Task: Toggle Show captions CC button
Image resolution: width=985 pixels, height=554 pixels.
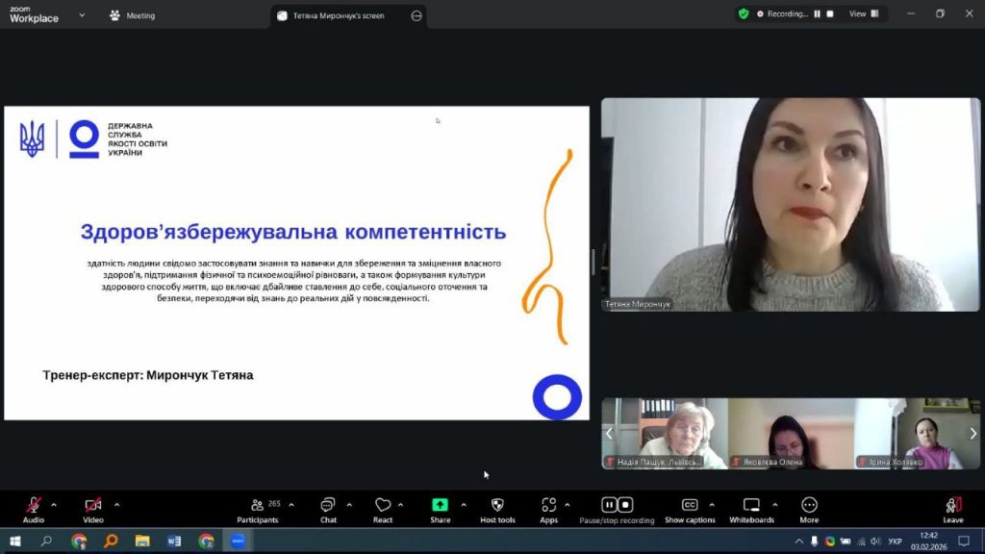Action: coord(690,505)
